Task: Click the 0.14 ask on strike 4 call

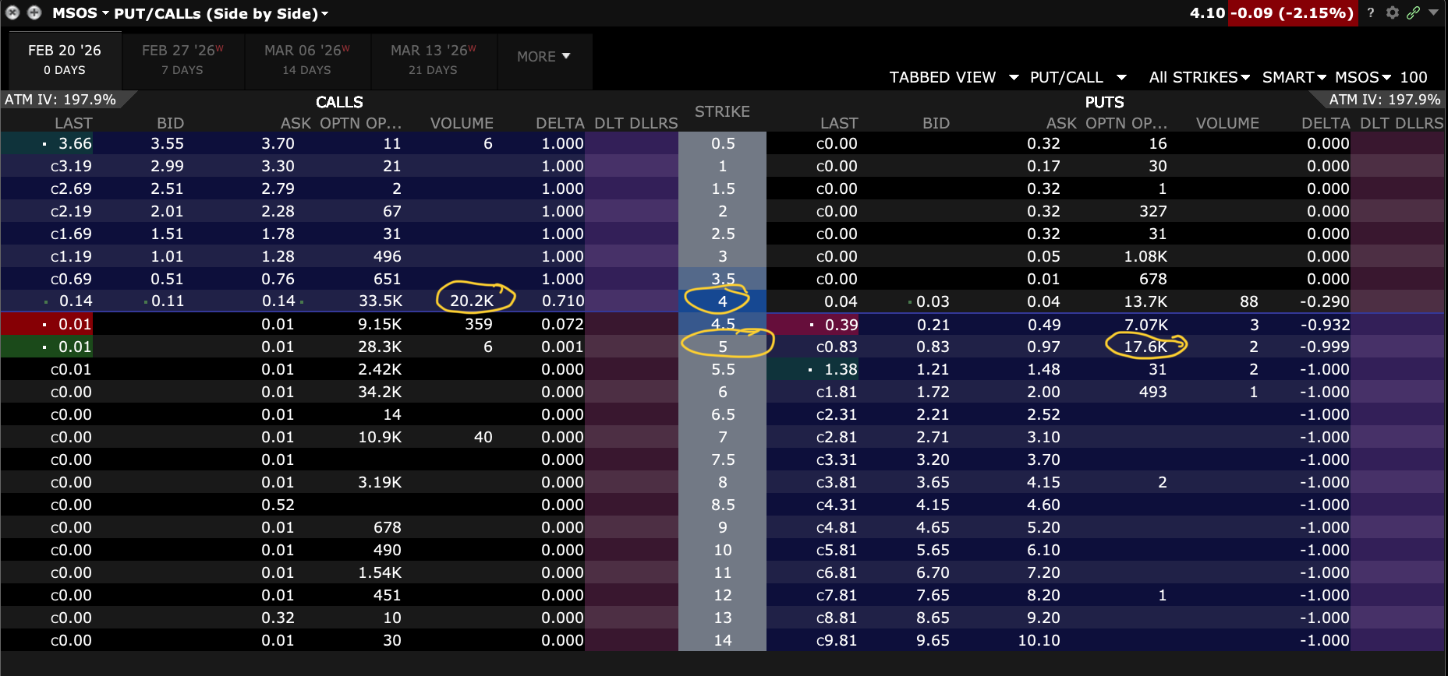Action: (278, 301)
